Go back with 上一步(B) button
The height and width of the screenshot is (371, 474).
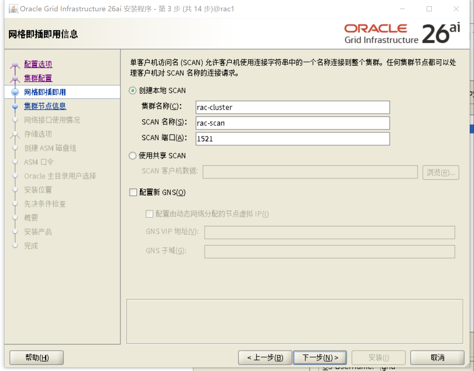pyautogui.click(x=265, y=358)
